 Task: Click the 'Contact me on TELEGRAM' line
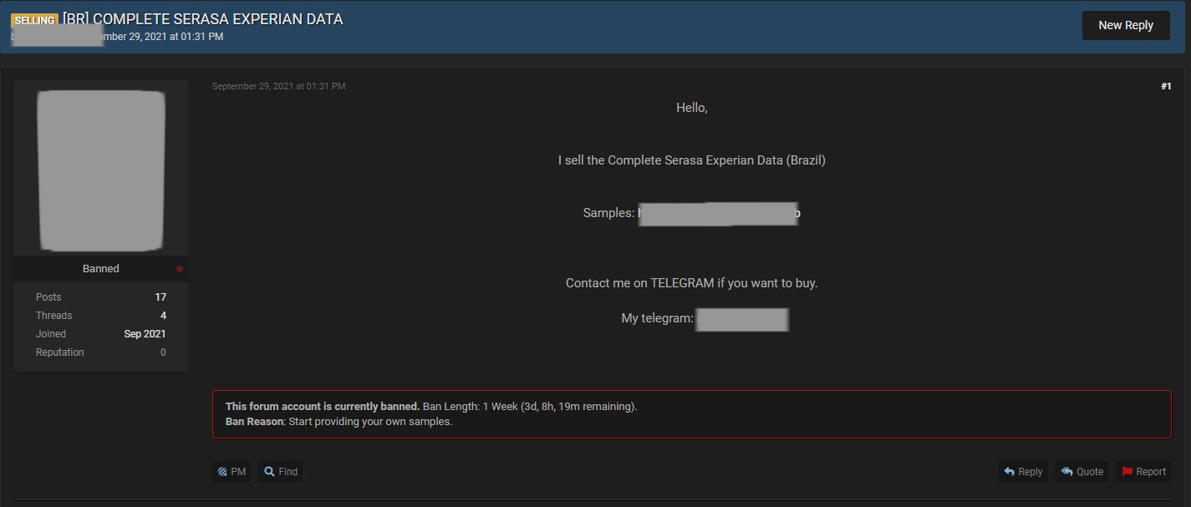[x=691, y=283]
